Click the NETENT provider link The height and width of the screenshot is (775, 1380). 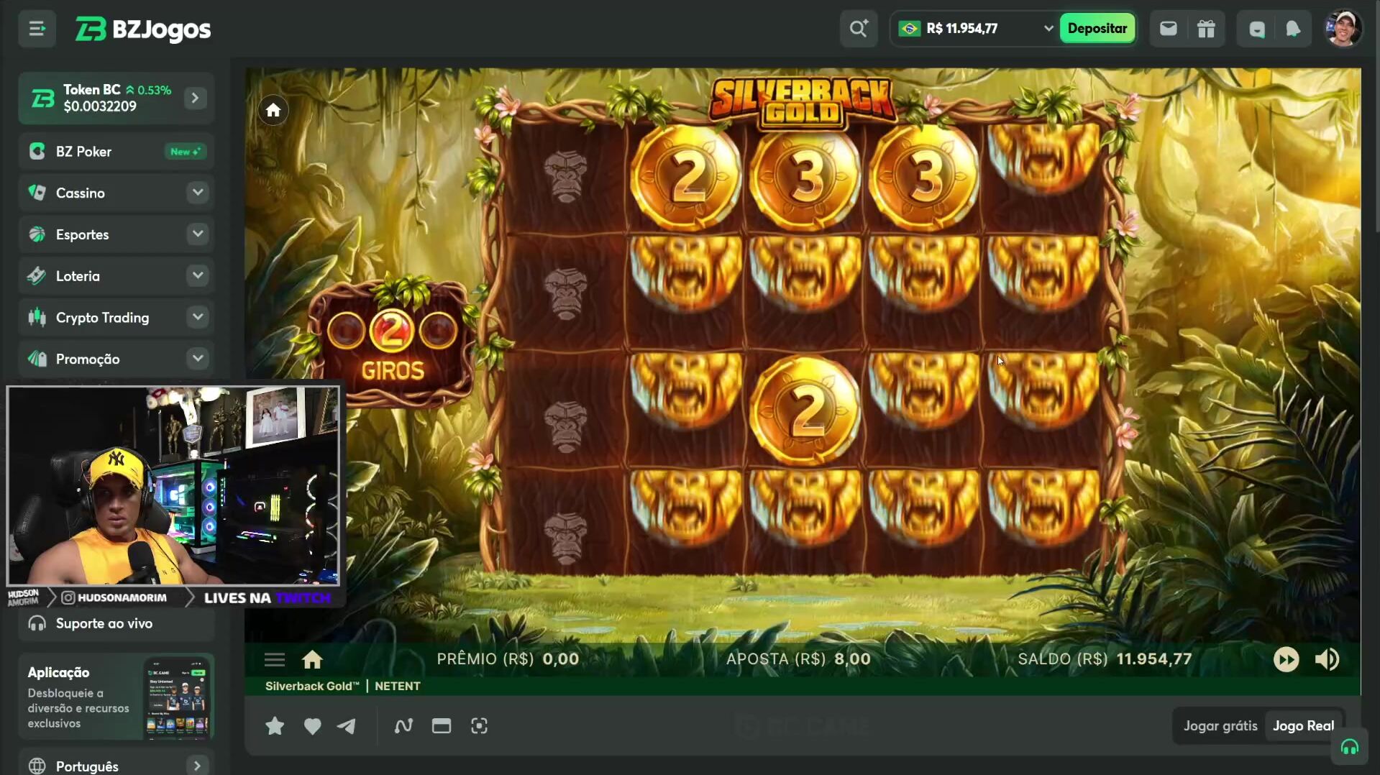click(x=397, y=687)
